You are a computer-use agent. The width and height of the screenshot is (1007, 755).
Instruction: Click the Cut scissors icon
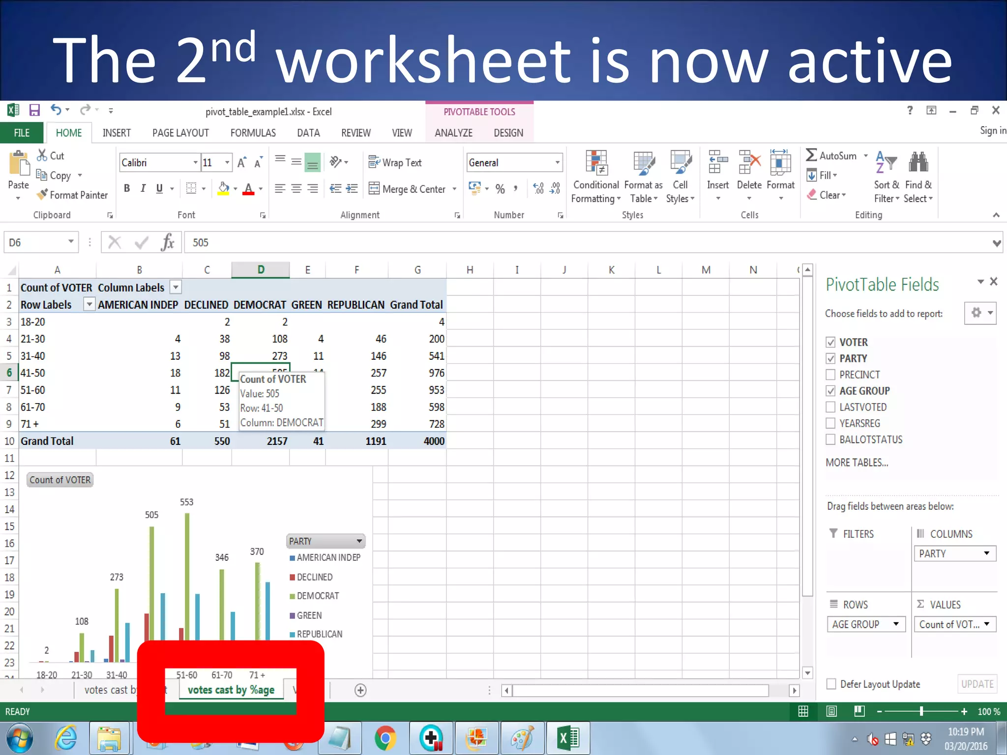(42, 155)
